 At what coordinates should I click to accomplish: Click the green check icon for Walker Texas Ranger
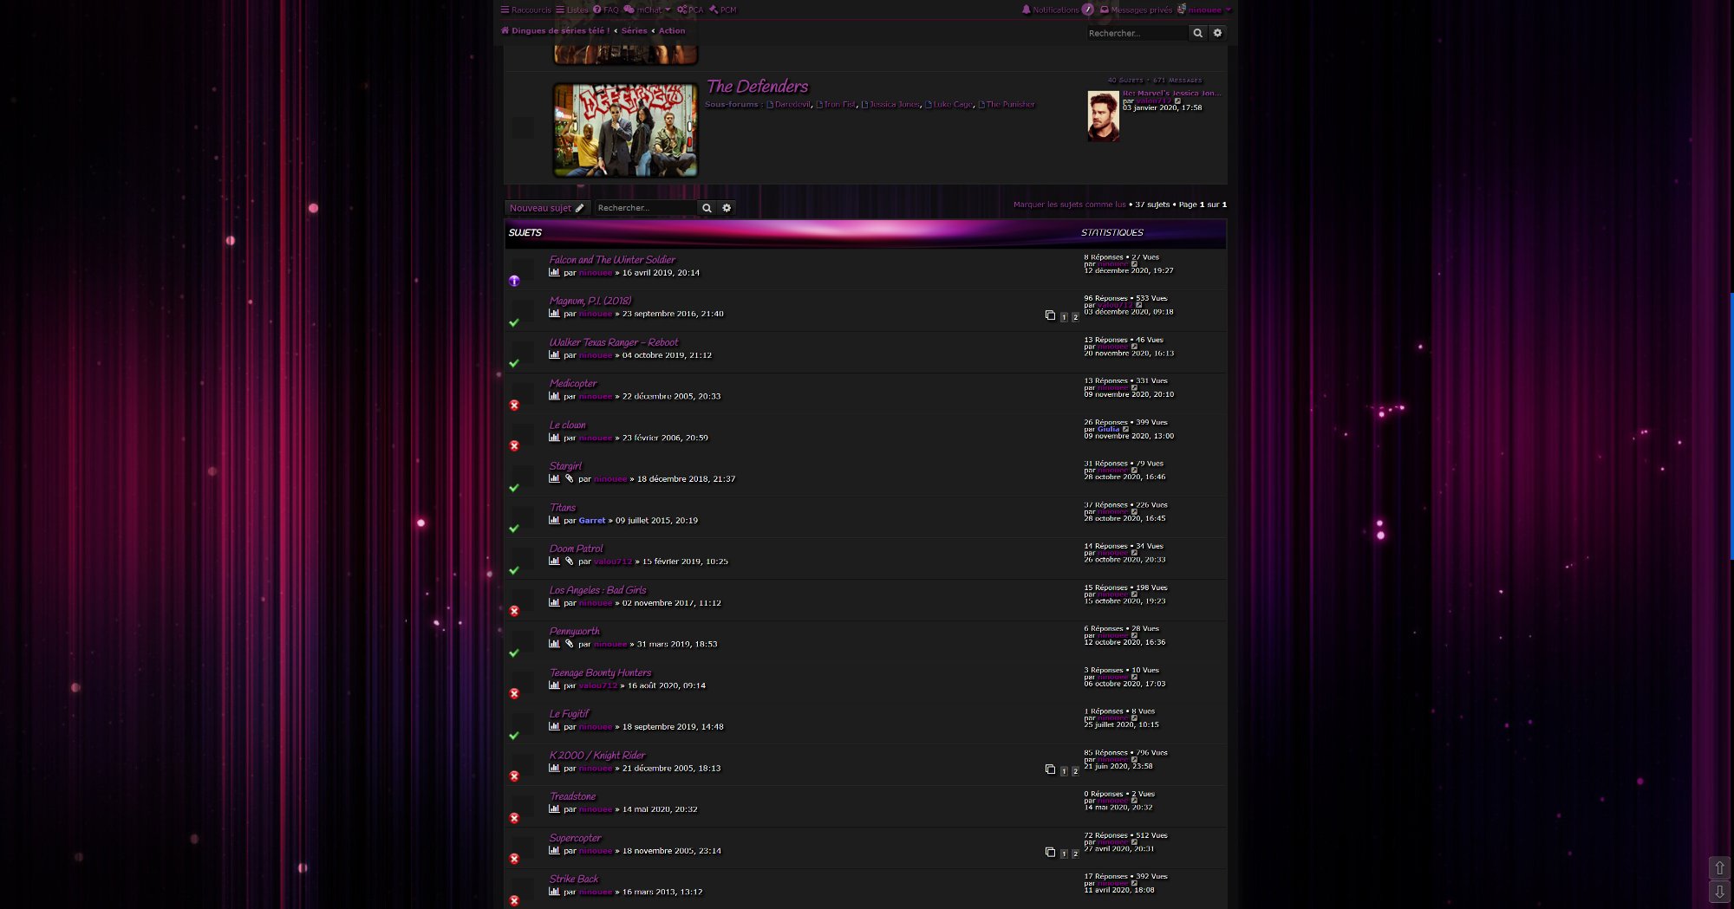514,363
